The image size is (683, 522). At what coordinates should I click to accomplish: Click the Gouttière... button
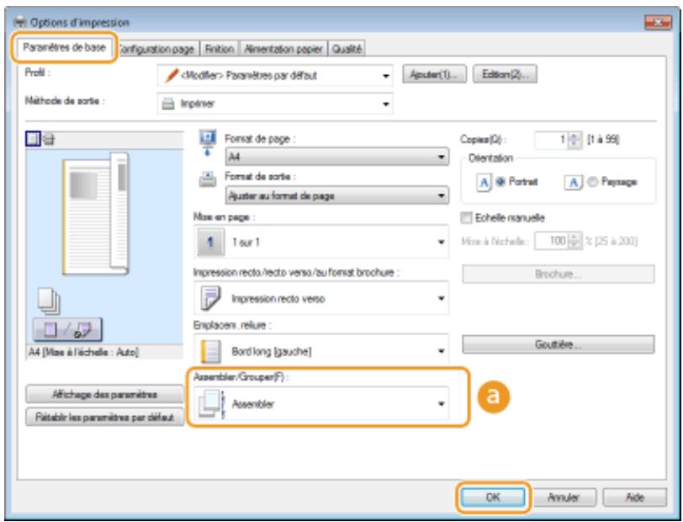(558, 344)
